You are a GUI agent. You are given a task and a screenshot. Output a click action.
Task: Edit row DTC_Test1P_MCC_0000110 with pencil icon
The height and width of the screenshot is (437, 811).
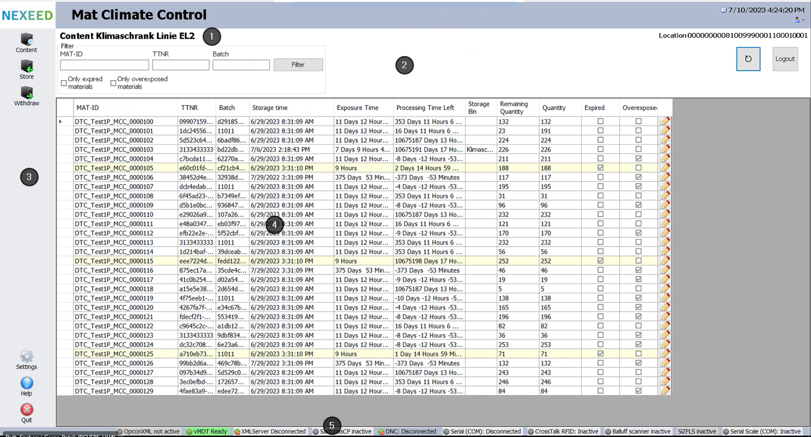(665, 215)
